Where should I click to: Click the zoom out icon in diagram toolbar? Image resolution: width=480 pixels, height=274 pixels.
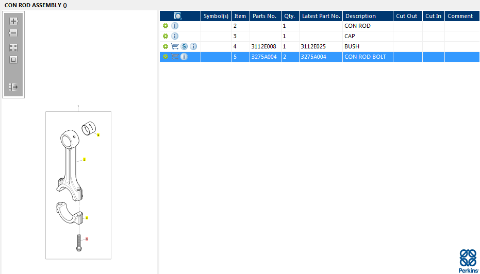(x=13, y=33)
